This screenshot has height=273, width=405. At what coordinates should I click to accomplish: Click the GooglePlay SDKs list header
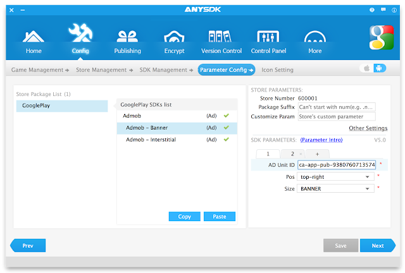coord(177,104)
